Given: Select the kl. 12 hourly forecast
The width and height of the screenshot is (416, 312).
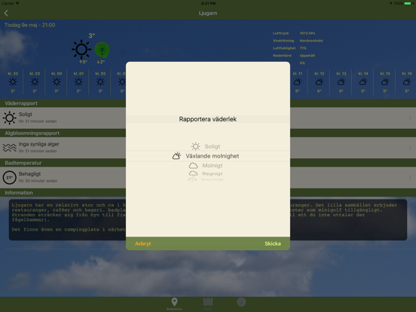Looking at the screenshot, I should coord(320,82).
